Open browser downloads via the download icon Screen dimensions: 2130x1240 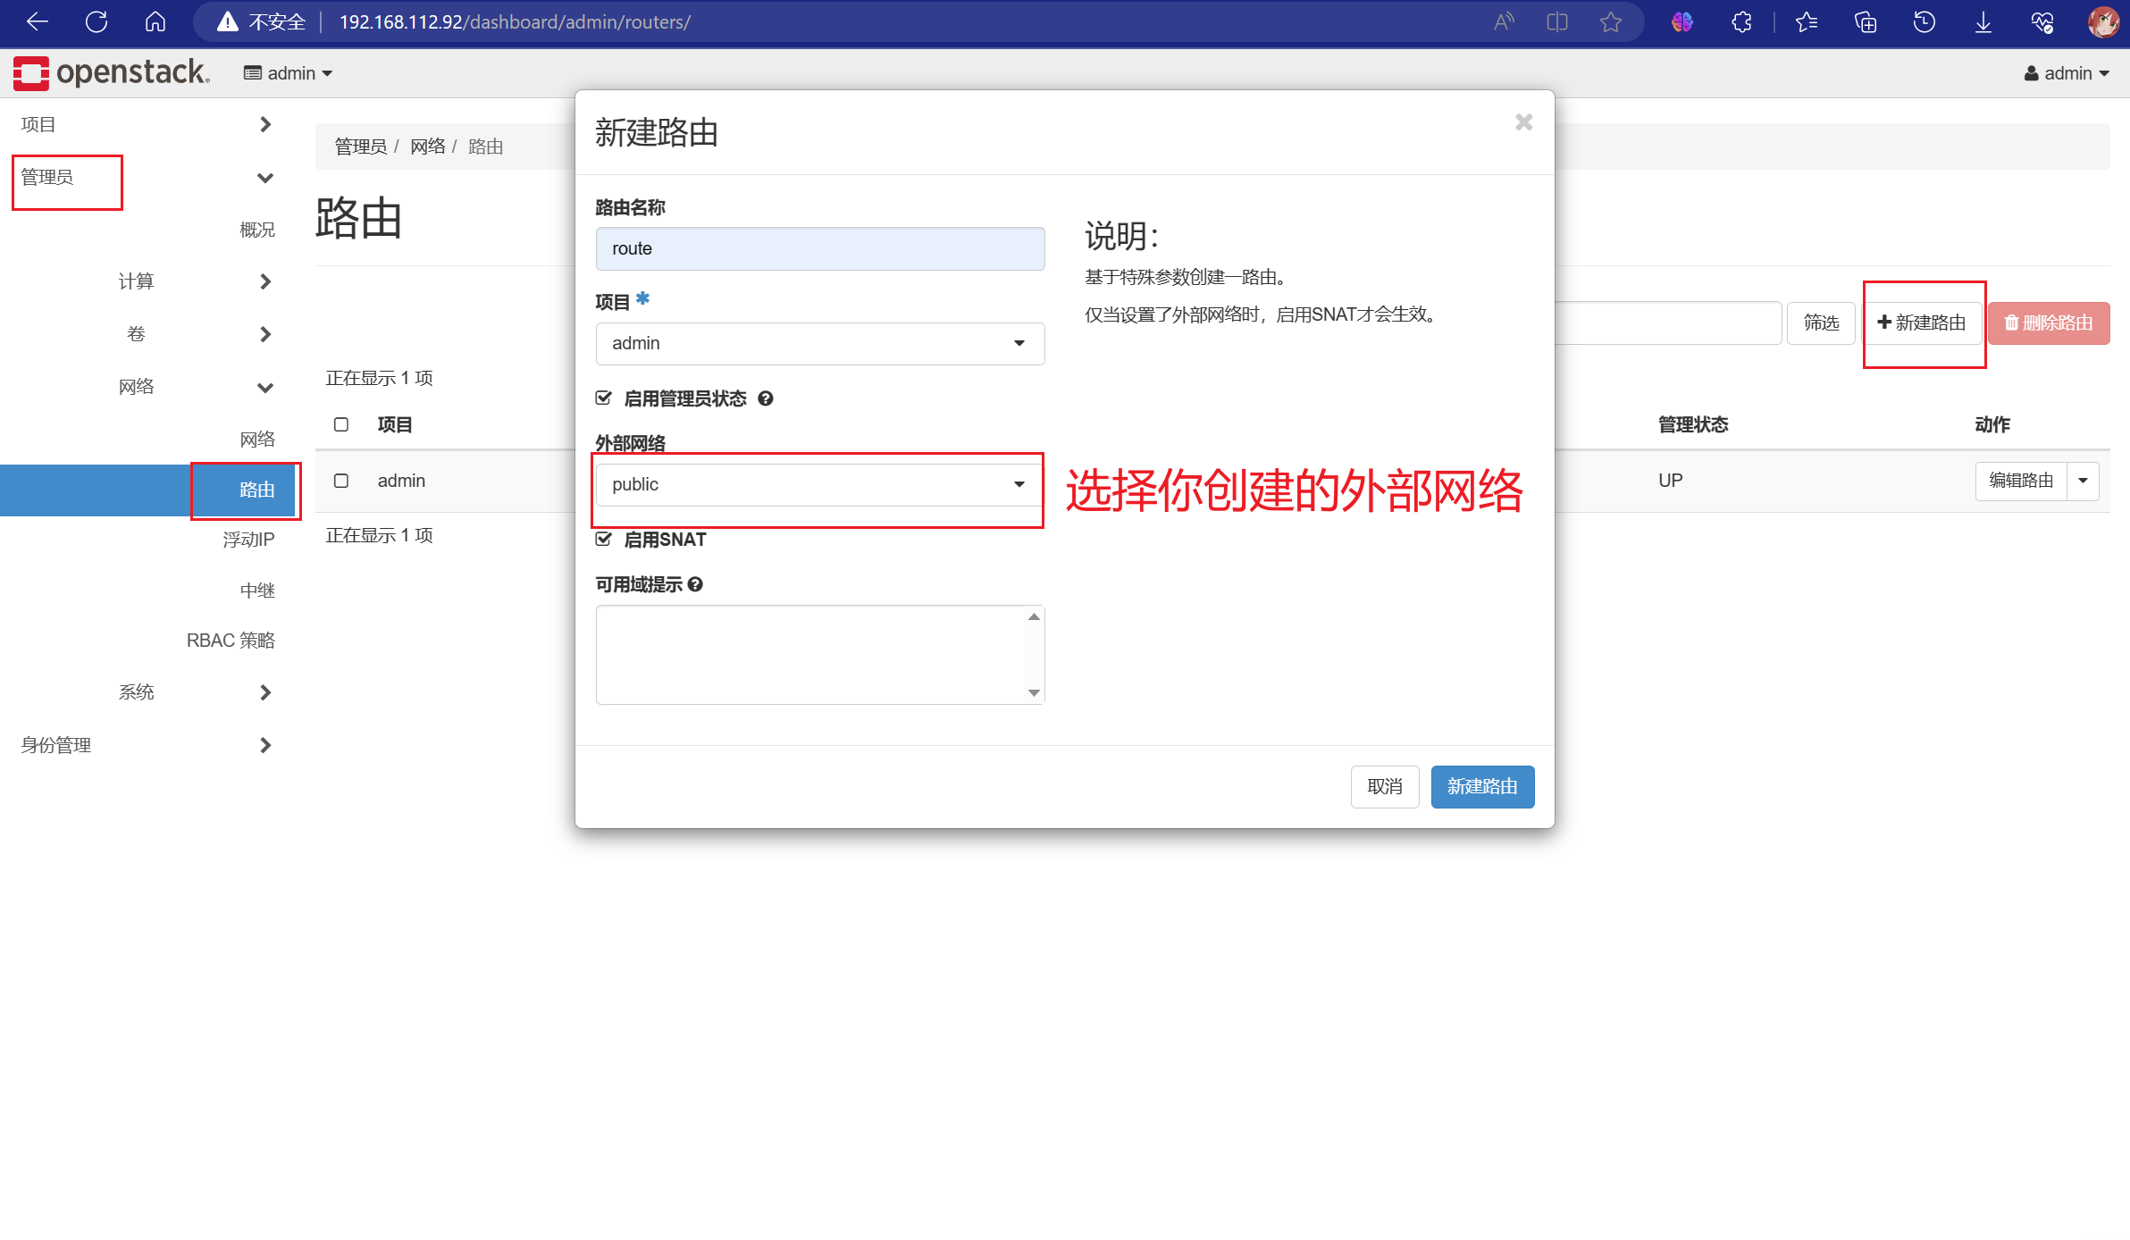1983,21
